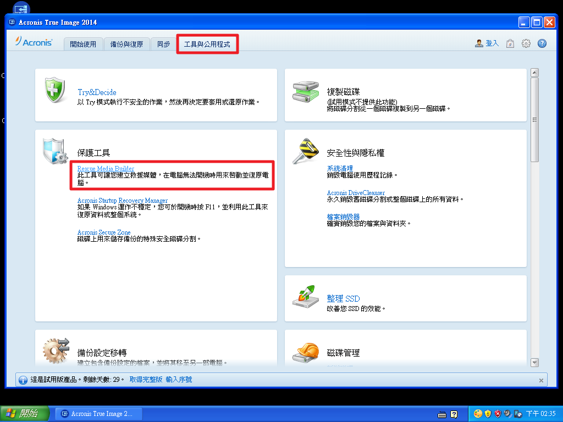This screenshot has width=563, height=422.
Task: Open Acronis DriveCleaner link
Action: coord(356,193)
